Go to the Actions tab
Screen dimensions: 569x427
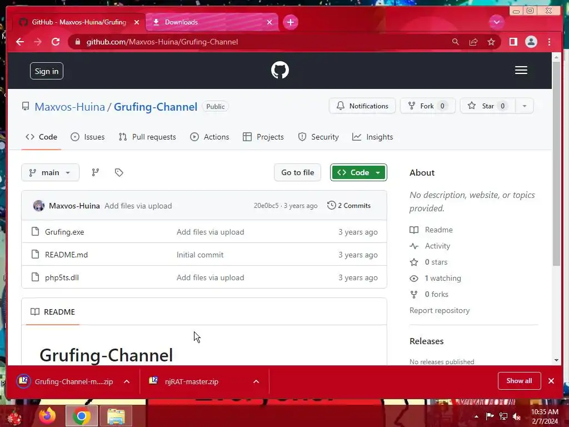[x=209, y=137]
